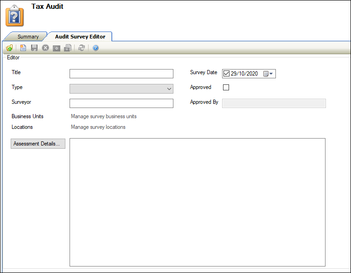This screenshot has height=273, width=351.
Task: Select the Audit Survey Editor tab
Action: [x=80, y=37]
